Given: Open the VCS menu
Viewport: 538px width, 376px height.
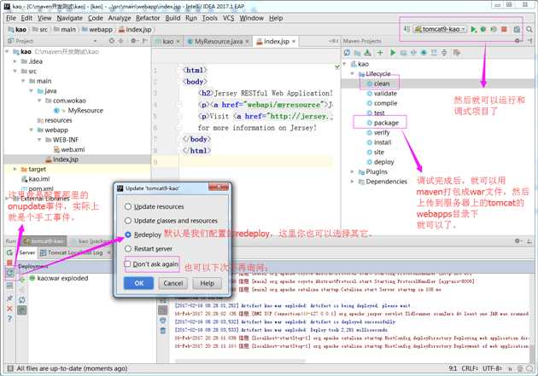Looking at the screenshot, I should [229, 18].
